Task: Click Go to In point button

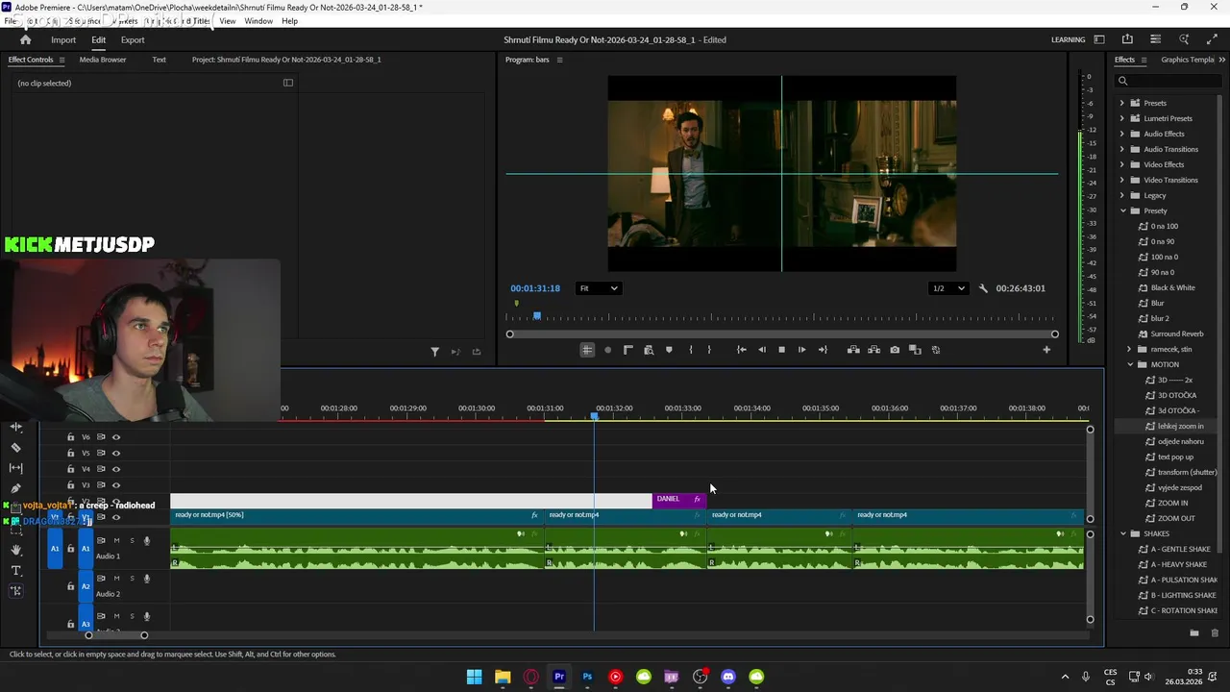Action: tap(741, 350)
